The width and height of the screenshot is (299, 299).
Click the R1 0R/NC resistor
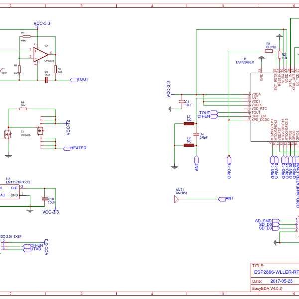tap(269, 50)
